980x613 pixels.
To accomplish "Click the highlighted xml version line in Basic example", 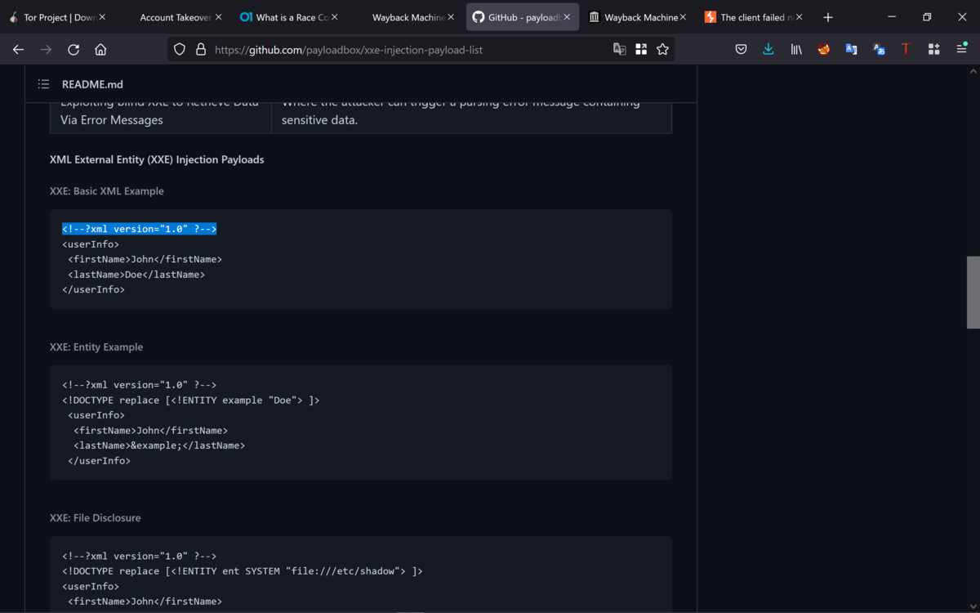I will [x=140, y=229].
